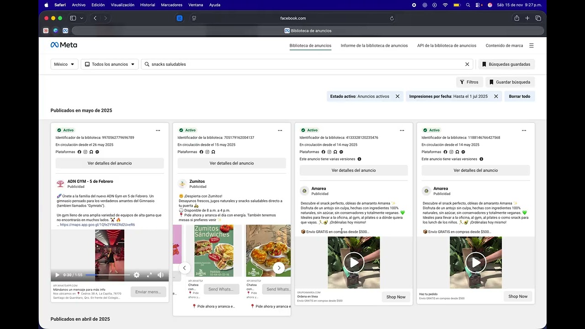Screen dimensions: 585x329
Task: Open the Historial menu in the menu bar
Action: coord(148,5)
